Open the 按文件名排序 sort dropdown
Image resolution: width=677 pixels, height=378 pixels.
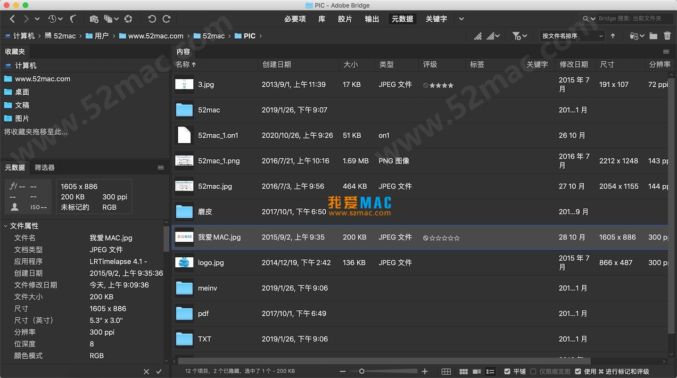tap(572, 36)
